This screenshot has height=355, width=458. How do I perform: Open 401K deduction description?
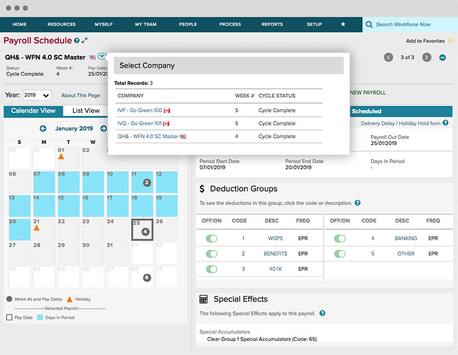275,269
